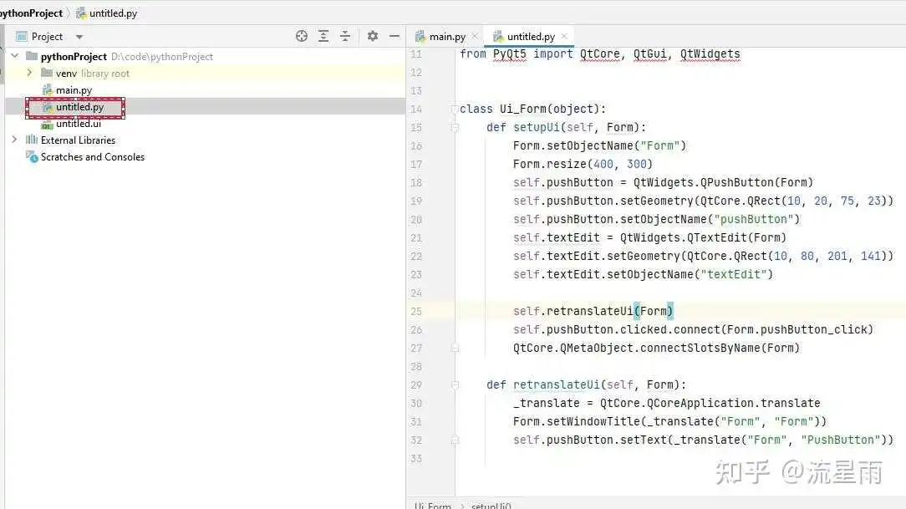Click the Collapse All icon in Project panel
The height and width of the screenshot is (509, 906).
[345, 36]
